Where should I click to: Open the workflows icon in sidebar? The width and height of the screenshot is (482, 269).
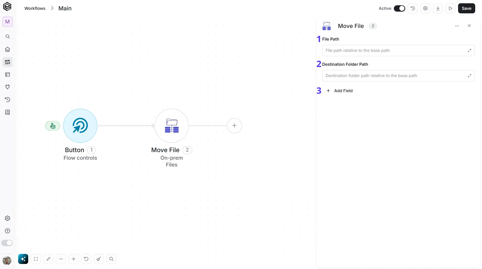[x=8, y=62]
